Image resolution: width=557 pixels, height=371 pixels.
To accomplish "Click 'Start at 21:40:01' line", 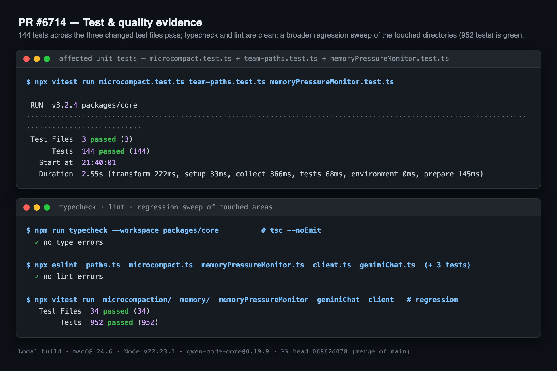I will click(x=77, y=163).
